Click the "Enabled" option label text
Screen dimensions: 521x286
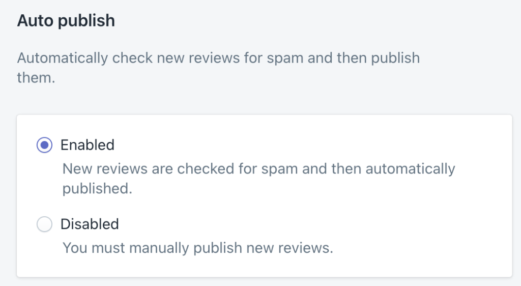[88, 145]
